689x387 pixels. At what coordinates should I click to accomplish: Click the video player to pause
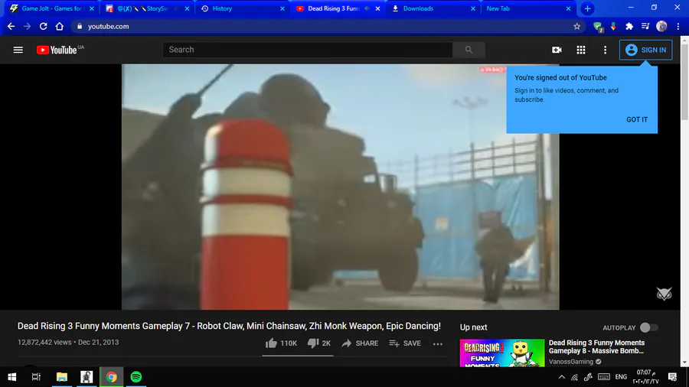[x=340, y=187]
